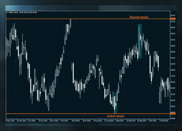Screen dimensions: 182x131
Task: Click the 49.63 orange price tag
Action: click(173, 114)
